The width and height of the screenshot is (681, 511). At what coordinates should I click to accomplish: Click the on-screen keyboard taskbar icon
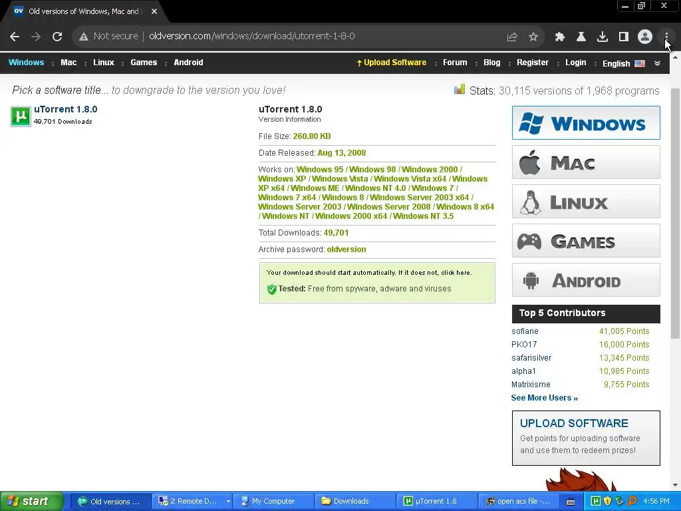pyautogui.click(x=571, y=502)
